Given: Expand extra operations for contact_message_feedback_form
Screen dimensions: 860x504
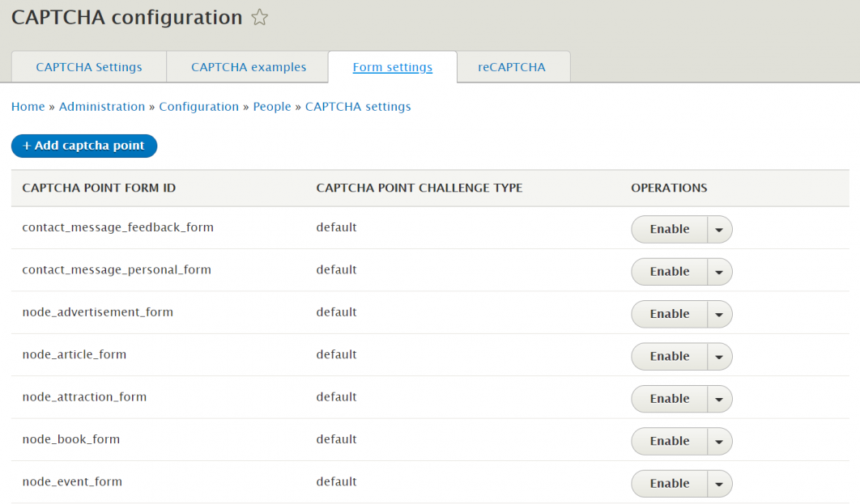Looking at the screenshot, I should [x=719, y=229].
